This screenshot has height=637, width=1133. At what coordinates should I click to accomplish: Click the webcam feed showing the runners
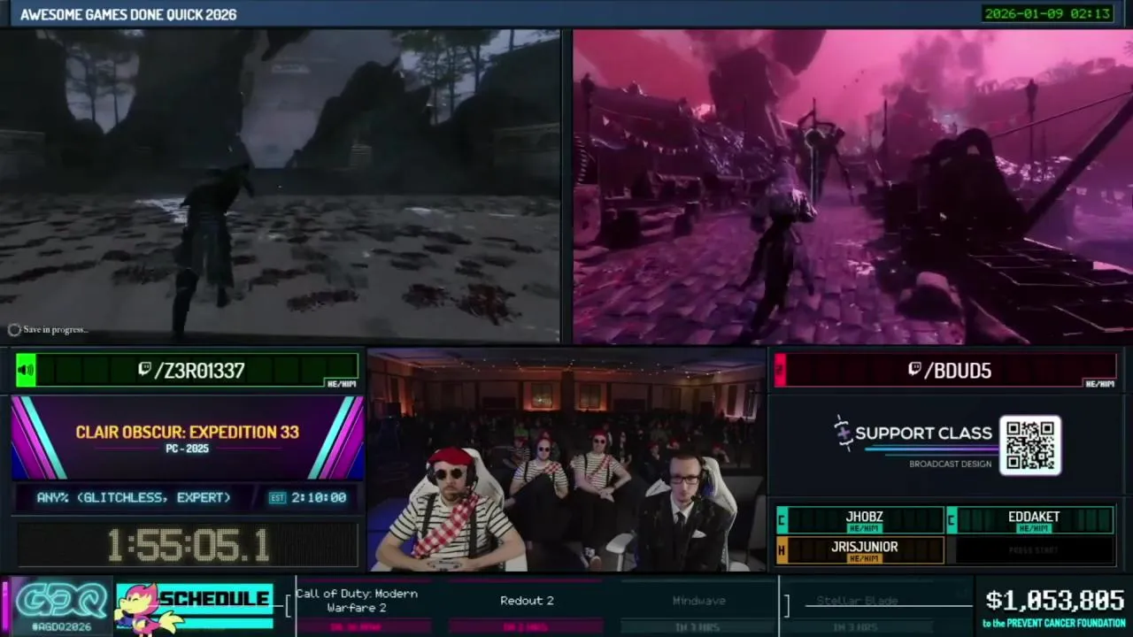(566, 460)
